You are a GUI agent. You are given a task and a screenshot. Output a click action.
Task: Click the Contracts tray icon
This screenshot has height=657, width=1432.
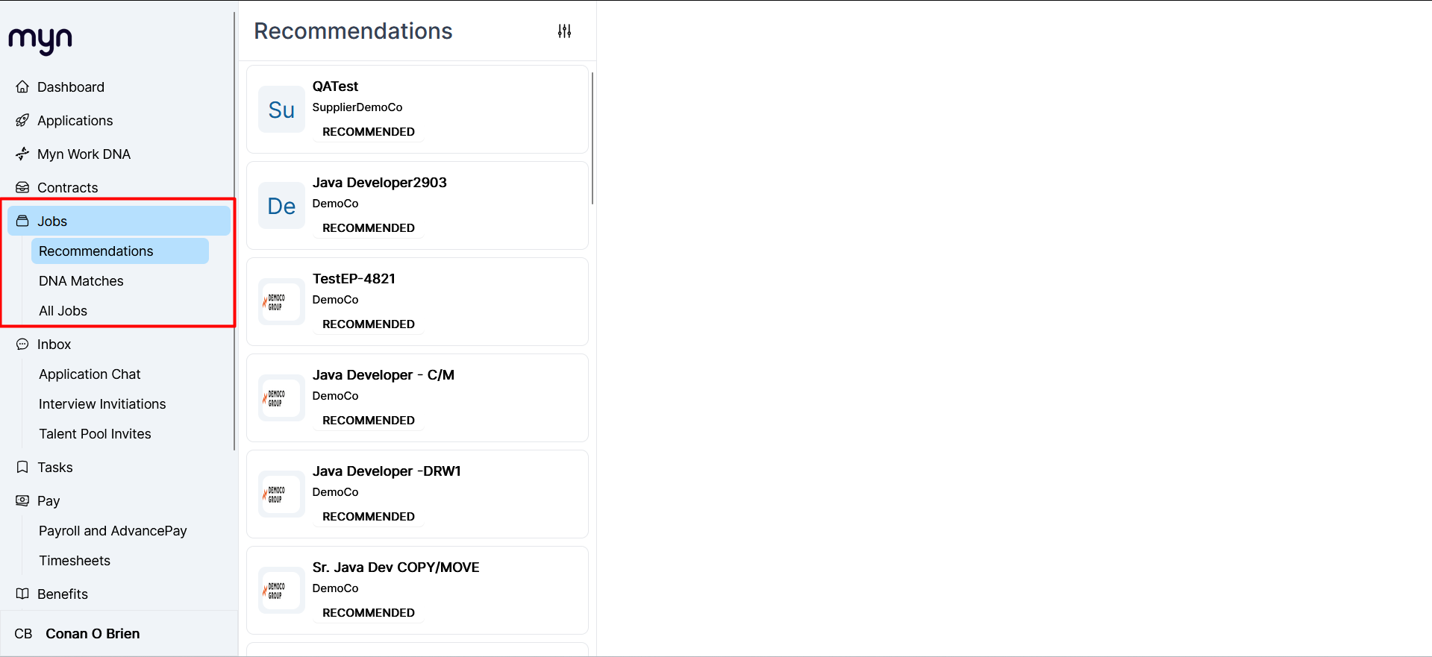click(x=22, y=187)
